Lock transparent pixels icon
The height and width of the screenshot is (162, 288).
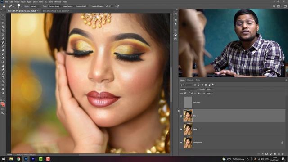click(185, 93)
